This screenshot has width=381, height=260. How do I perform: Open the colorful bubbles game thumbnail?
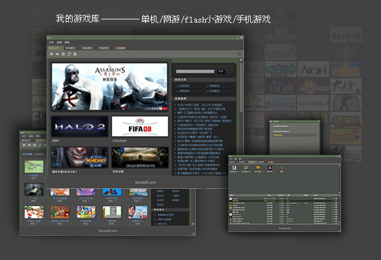click(86, 212)
